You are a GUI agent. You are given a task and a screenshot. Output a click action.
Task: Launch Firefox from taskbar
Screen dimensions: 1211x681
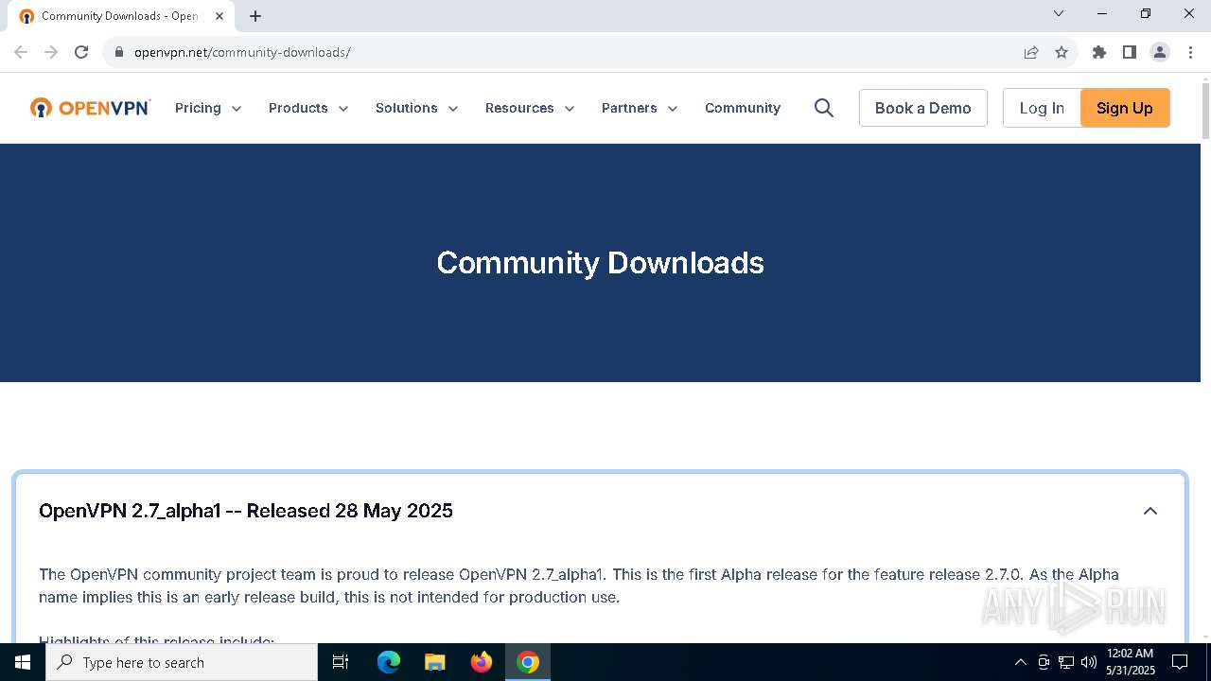[x=482, y=662]
